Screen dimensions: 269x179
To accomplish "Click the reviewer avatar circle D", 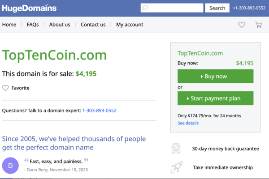I will pyautogui.click(x=11, y=165).
